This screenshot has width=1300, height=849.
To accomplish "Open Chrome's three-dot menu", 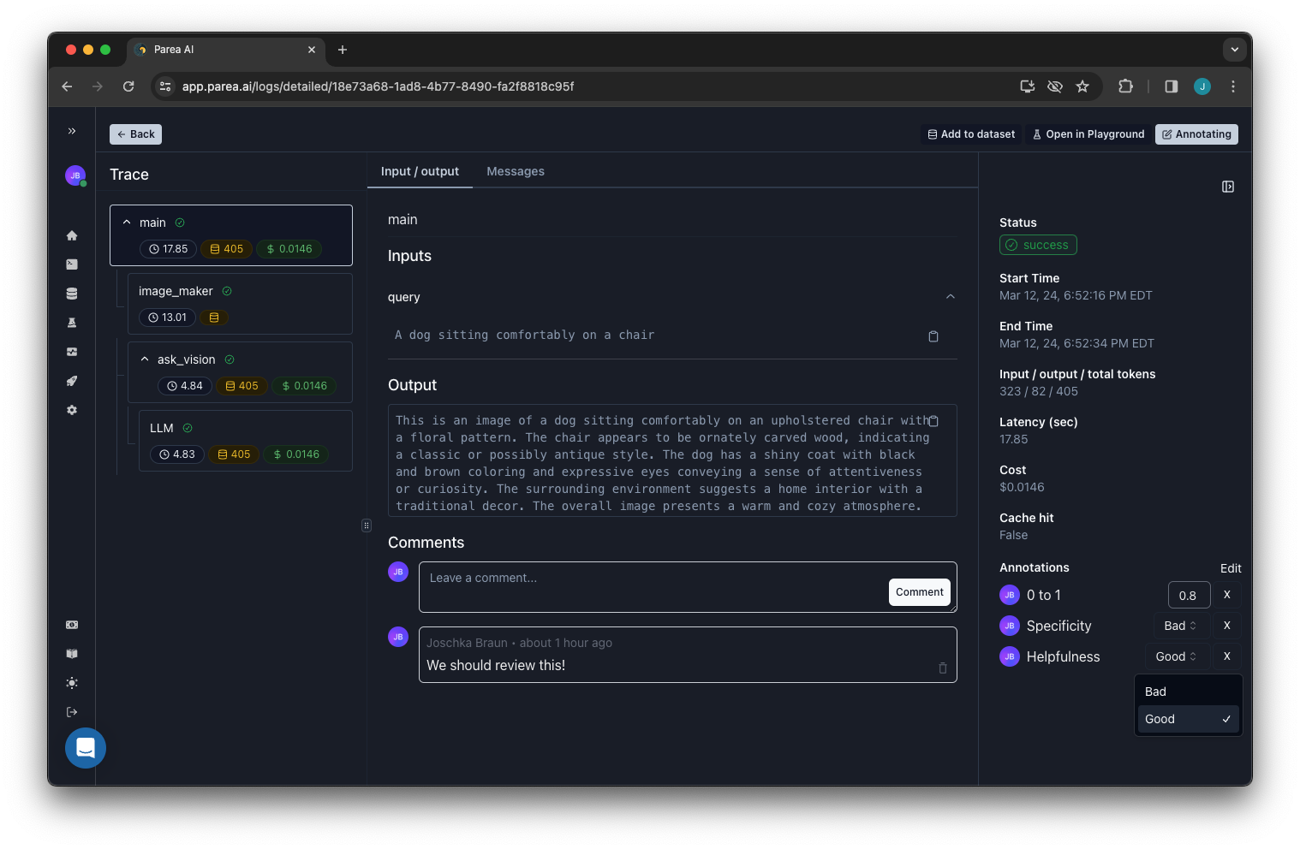I will (x=1233, y=86).
